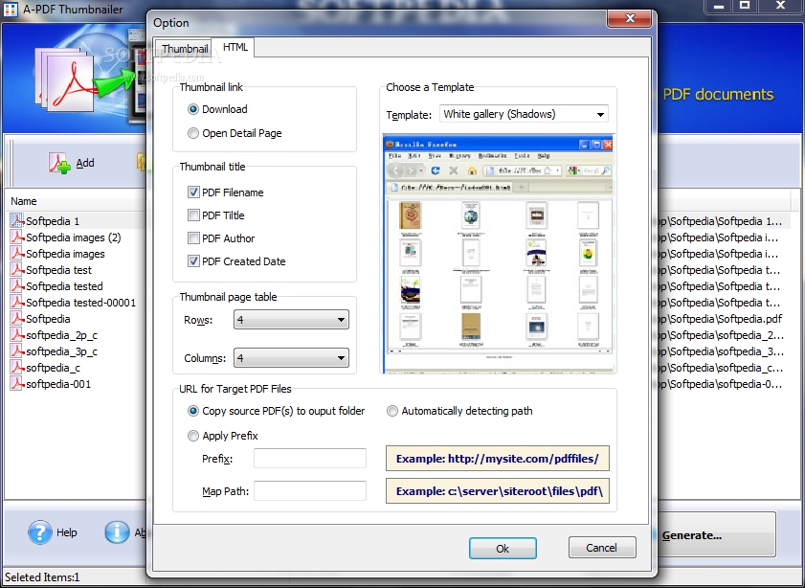Click the PDF icon beside softpedia-001
The width and height of the screenshot is (805, 588).
pos(17,384)
